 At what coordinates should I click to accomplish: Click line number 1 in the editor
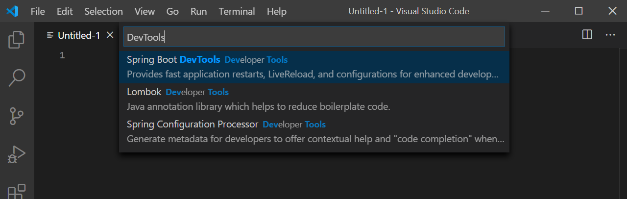(62, 55)
